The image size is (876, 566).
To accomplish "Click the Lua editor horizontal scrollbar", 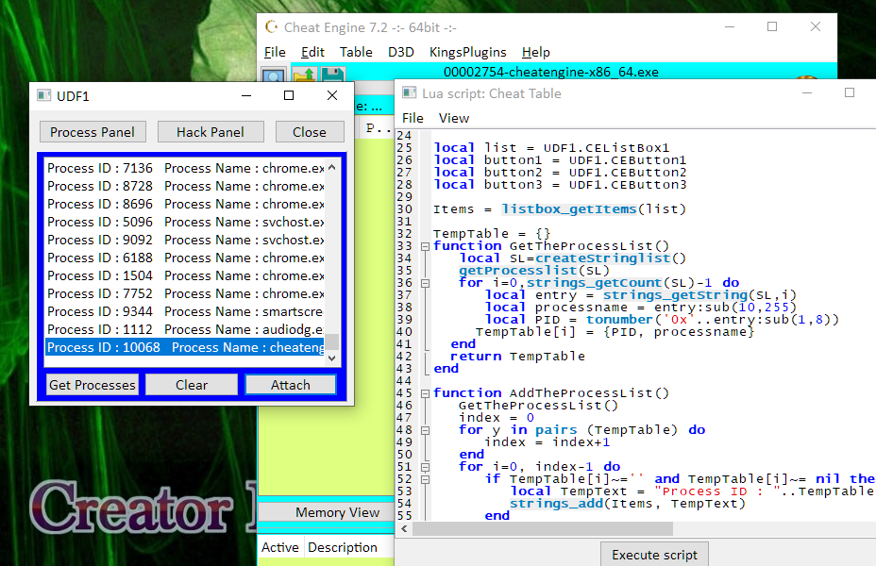I will [614, 528].
